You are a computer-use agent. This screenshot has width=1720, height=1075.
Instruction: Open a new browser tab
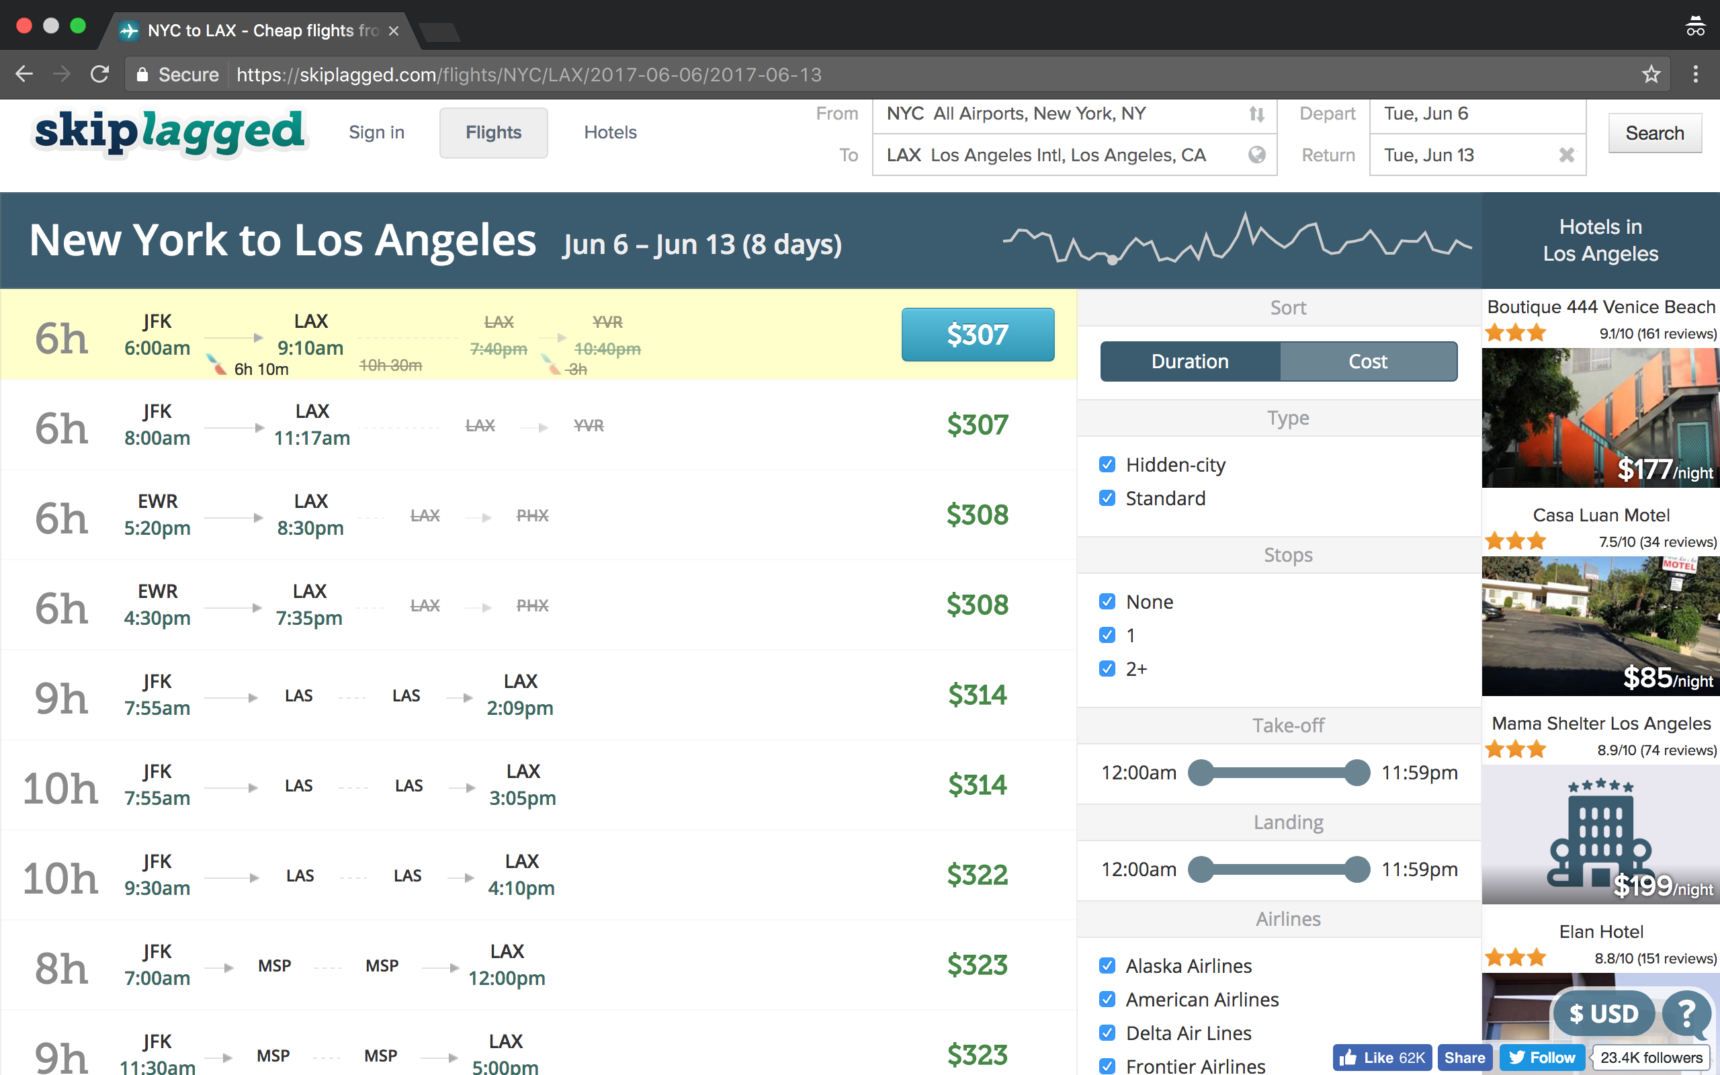(440, 32)
